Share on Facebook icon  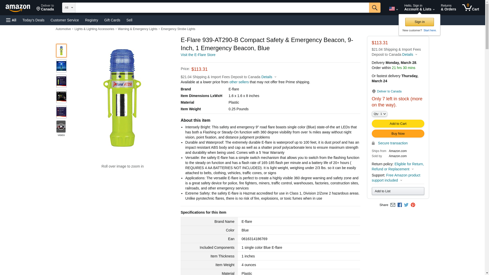click(x=400, y=205)
